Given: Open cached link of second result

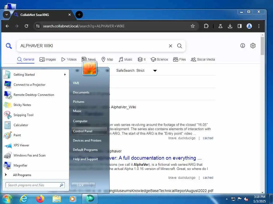Looking at the screenshot, I should (x=208, y=178).
